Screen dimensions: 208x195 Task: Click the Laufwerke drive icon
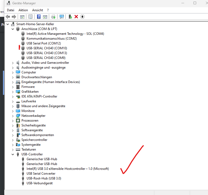[x=18, y=102]
